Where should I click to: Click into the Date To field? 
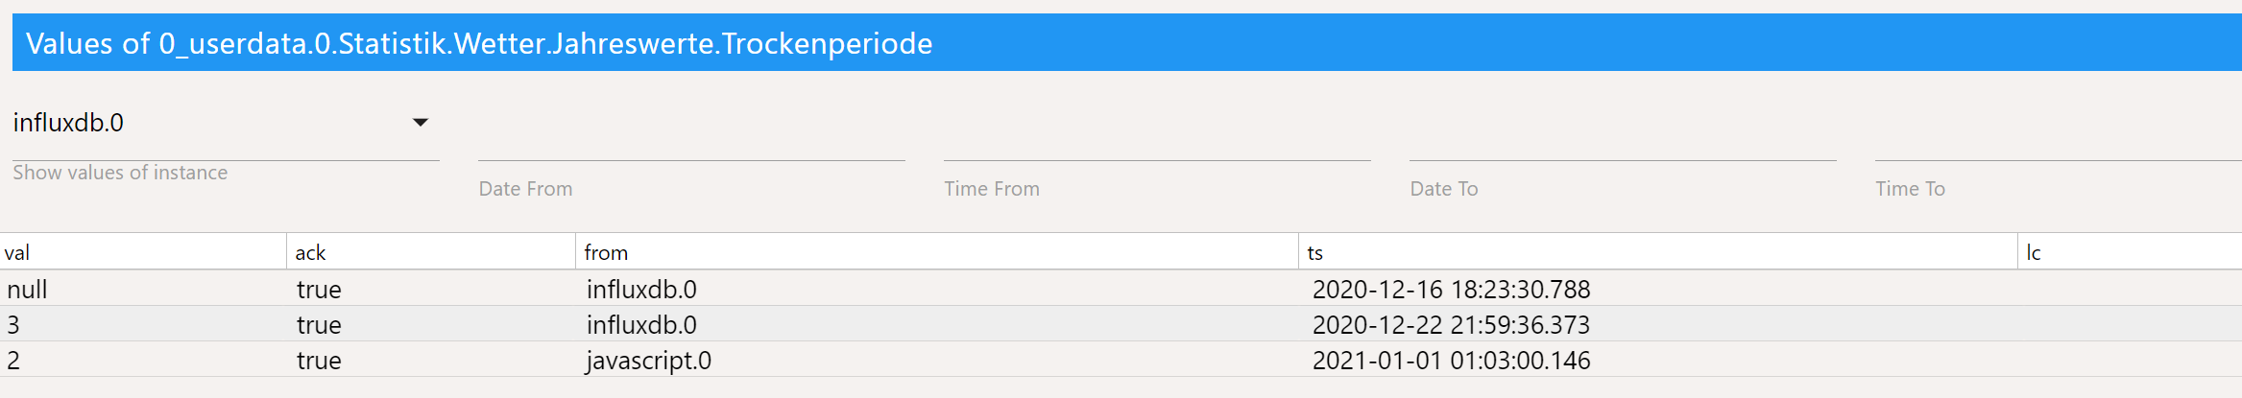1623,142
